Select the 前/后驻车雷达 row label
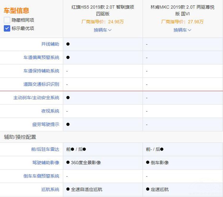Image resolution: width=223 pixels, height=197 pixels. click(x=45, y=149)
